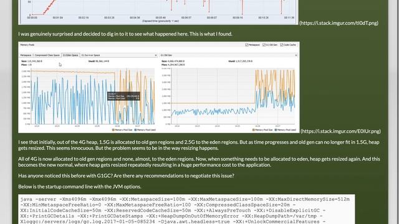The width and height of the screenshot is (399, 224).
Task: Toggle the G1 Old Gen checkbox
Action: [264, 45]
